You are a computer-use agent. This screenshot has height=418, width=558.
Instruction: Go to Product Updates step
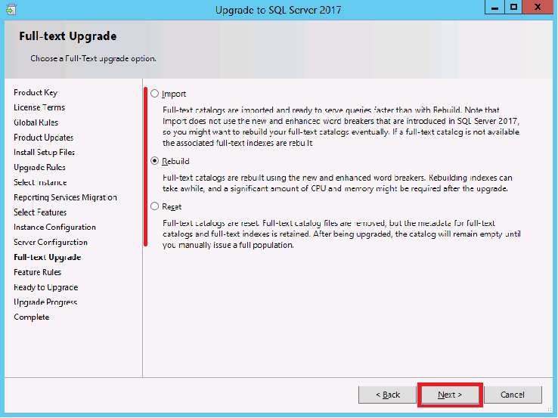[43, 138]
